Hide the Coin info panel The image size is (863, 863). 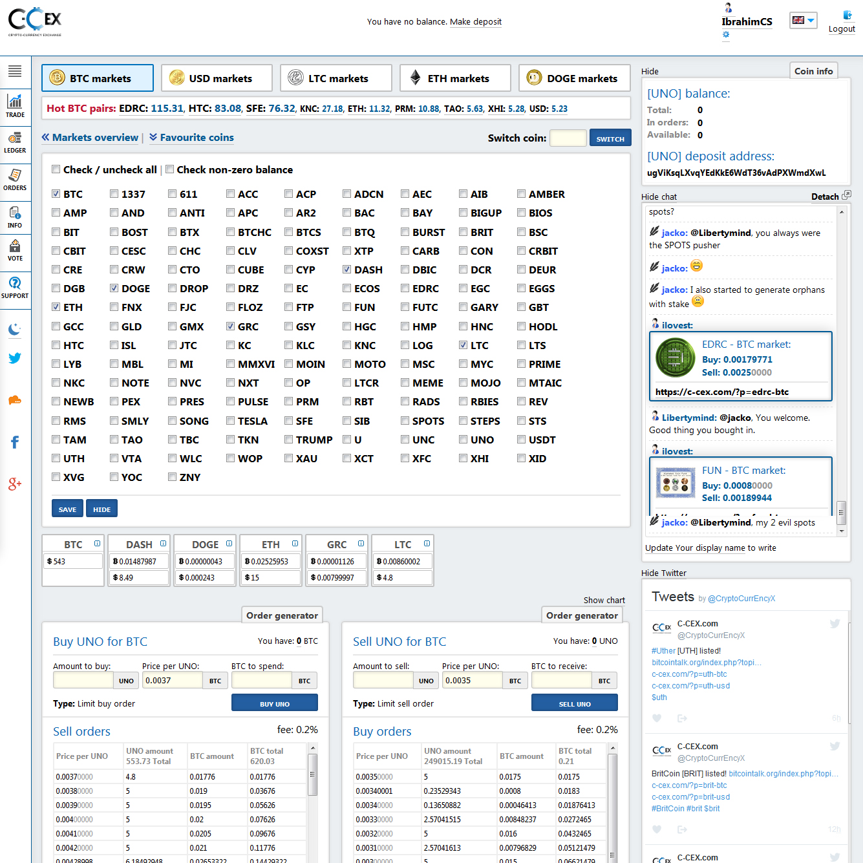(650, 71)
